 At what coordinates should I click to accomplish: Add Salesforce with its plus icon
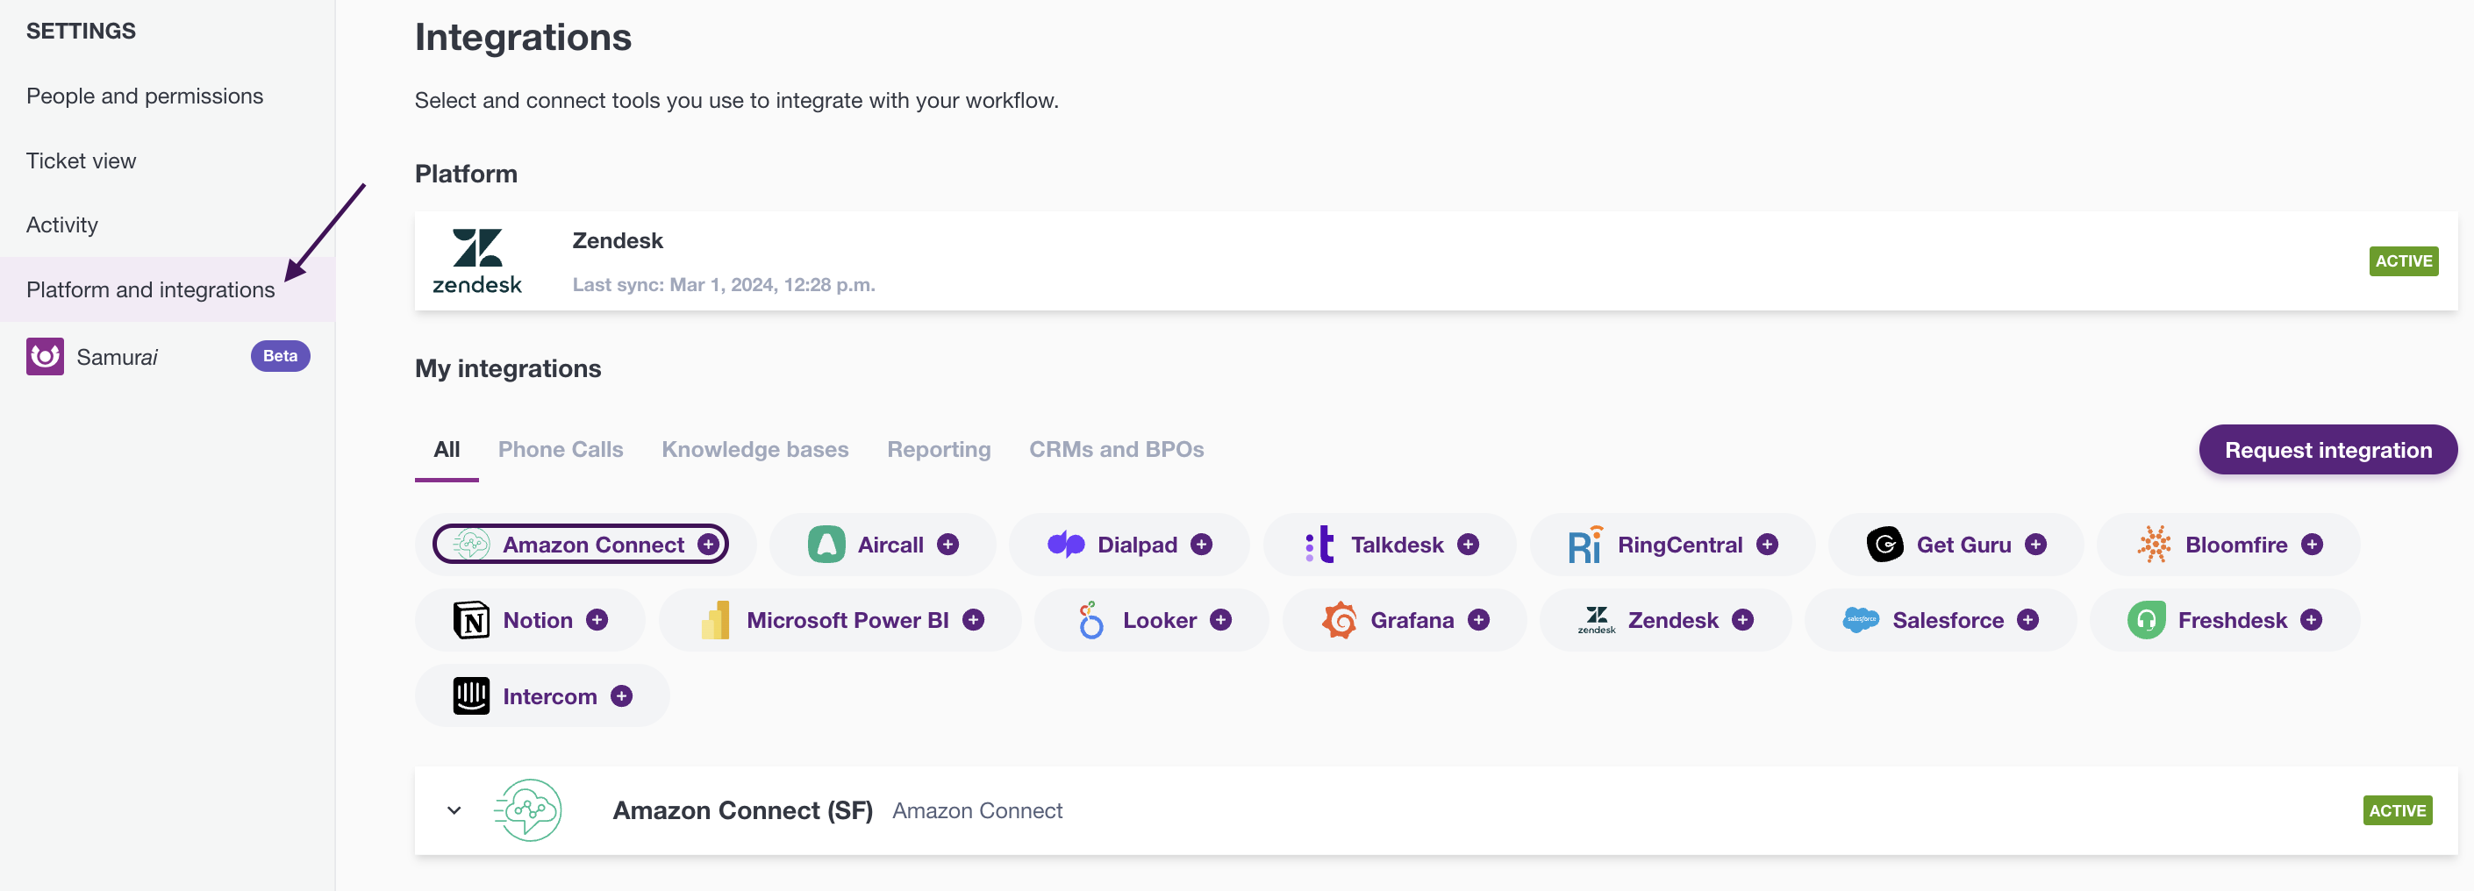pyautogui.click(x=2027, y=620)
